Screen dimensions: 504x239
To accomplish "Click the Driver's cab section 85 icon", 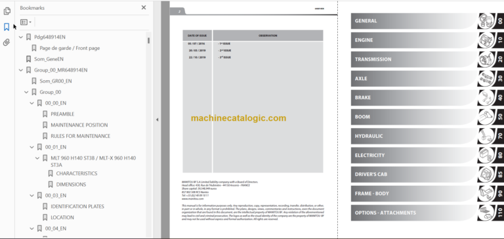I will [486, 175].
